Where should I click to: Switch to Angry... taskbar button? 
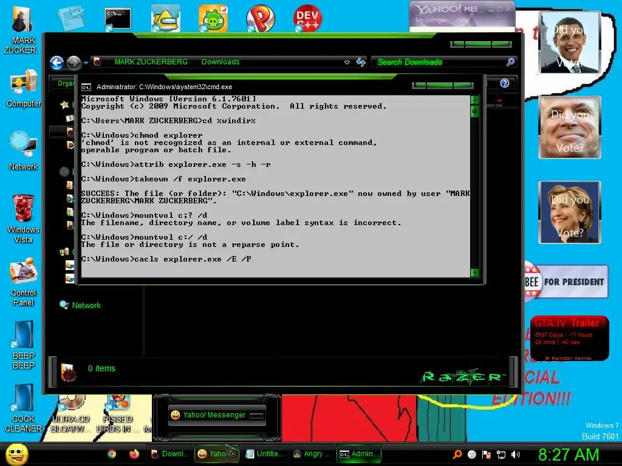[x=312, y=454]
